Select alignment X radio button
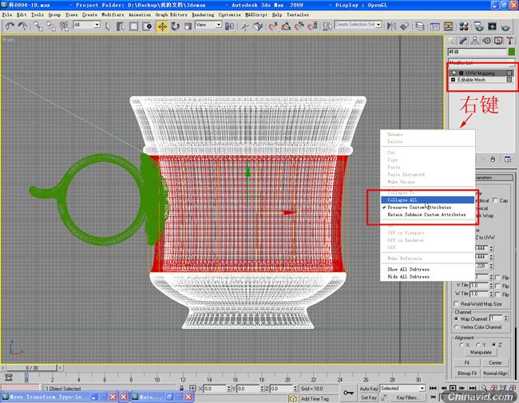 pos(461,345)
